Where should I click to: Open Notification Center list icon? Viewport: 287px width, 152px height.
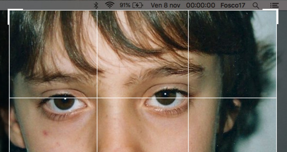click(x=274, y=5)
